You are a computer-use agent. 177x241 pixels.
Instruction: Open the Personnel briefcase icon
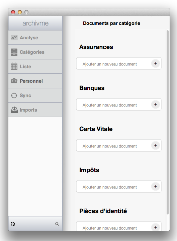click(x=14, y=81)
